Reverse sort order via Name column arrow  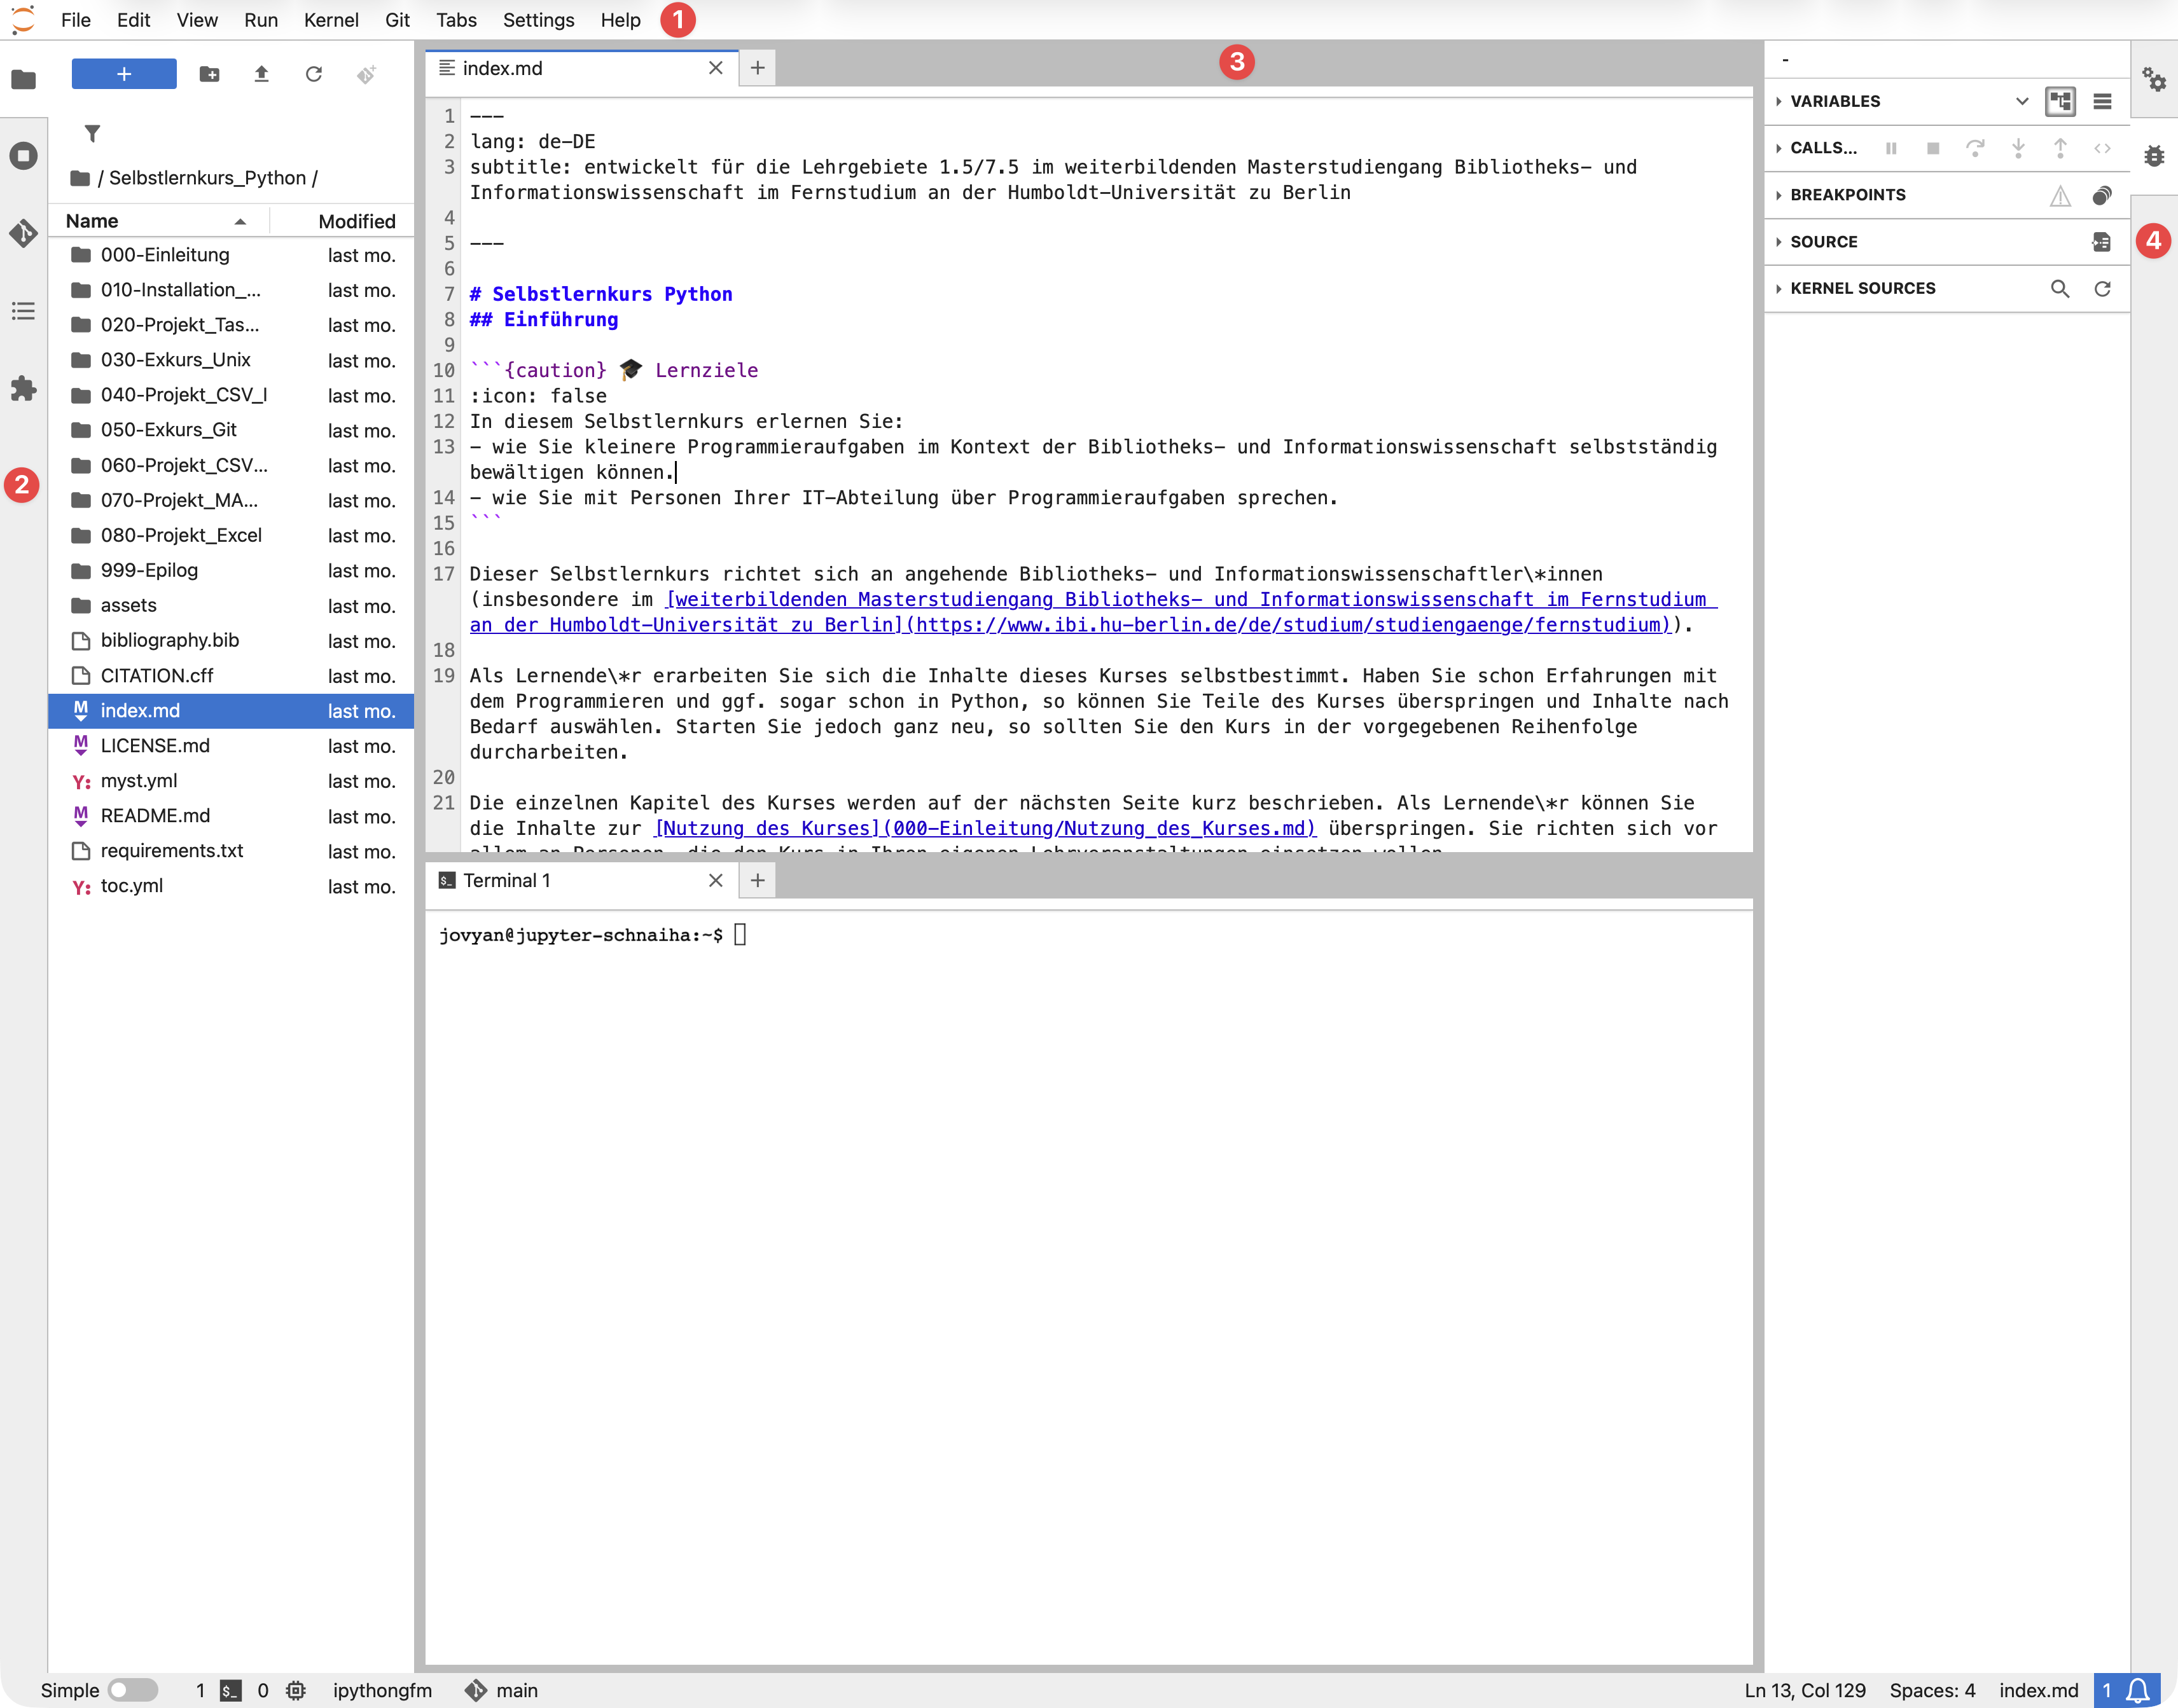pos(240,221)
